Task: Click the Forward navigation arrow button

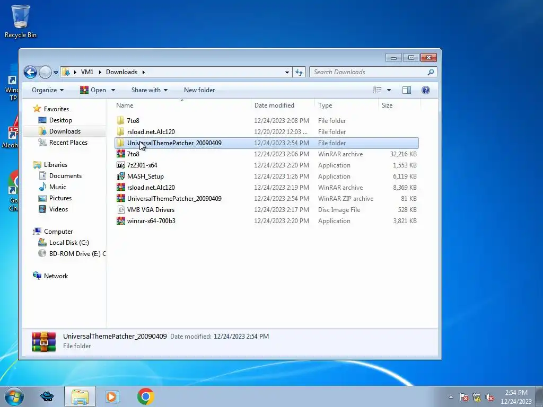Action: click(45, 72)
